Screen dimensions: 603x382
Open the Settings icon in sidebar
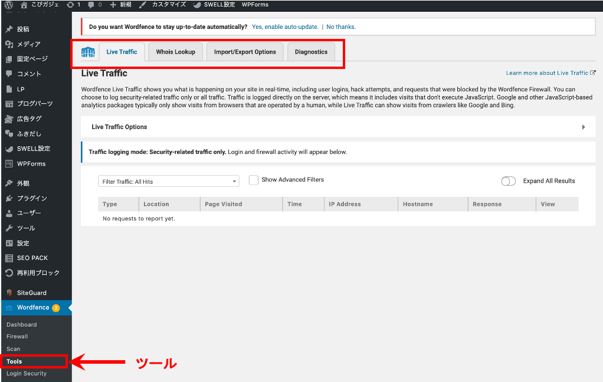tap(9, 243)
